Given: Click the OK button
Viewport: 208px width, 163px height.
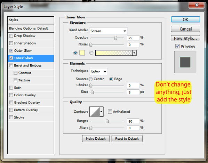Looking at the screenshot, I should (185, 19).
